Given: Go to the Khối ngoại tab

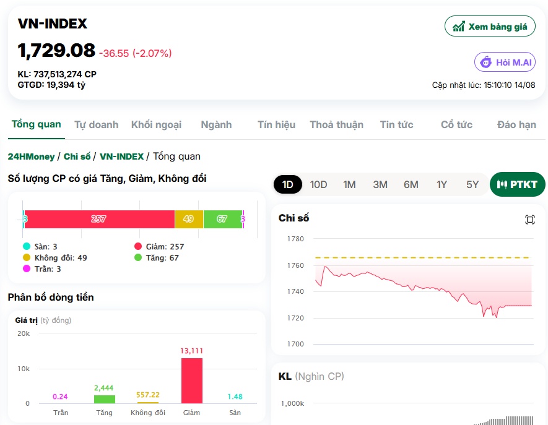Looking at the screenshot, I should [156, 125].
